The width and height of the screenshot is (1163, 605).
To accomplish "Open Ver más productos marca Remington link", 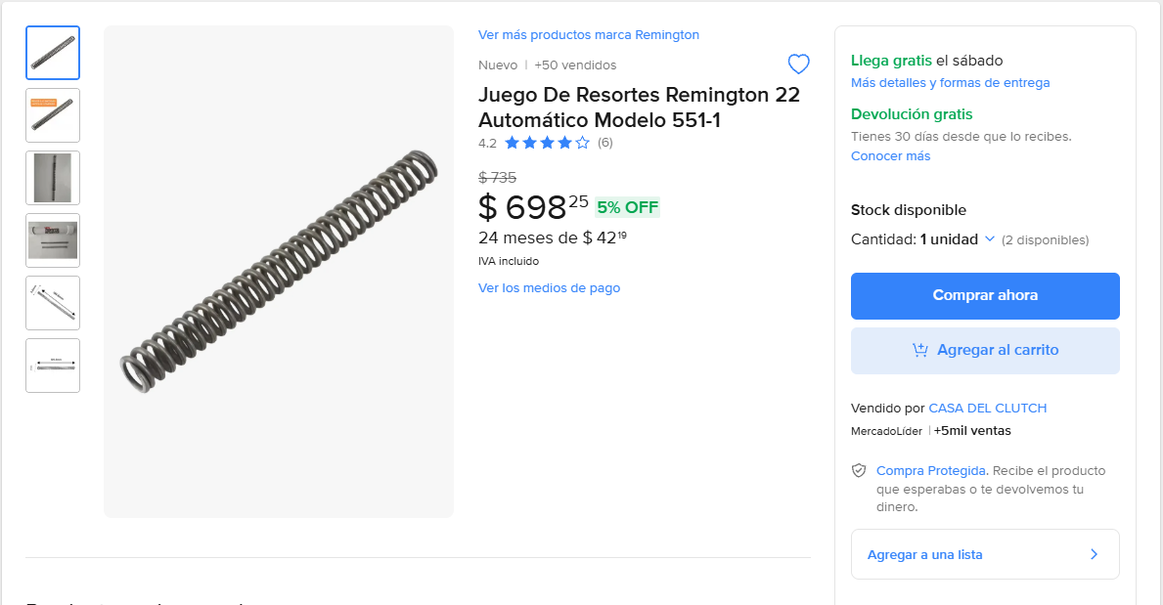I will 589,35.
